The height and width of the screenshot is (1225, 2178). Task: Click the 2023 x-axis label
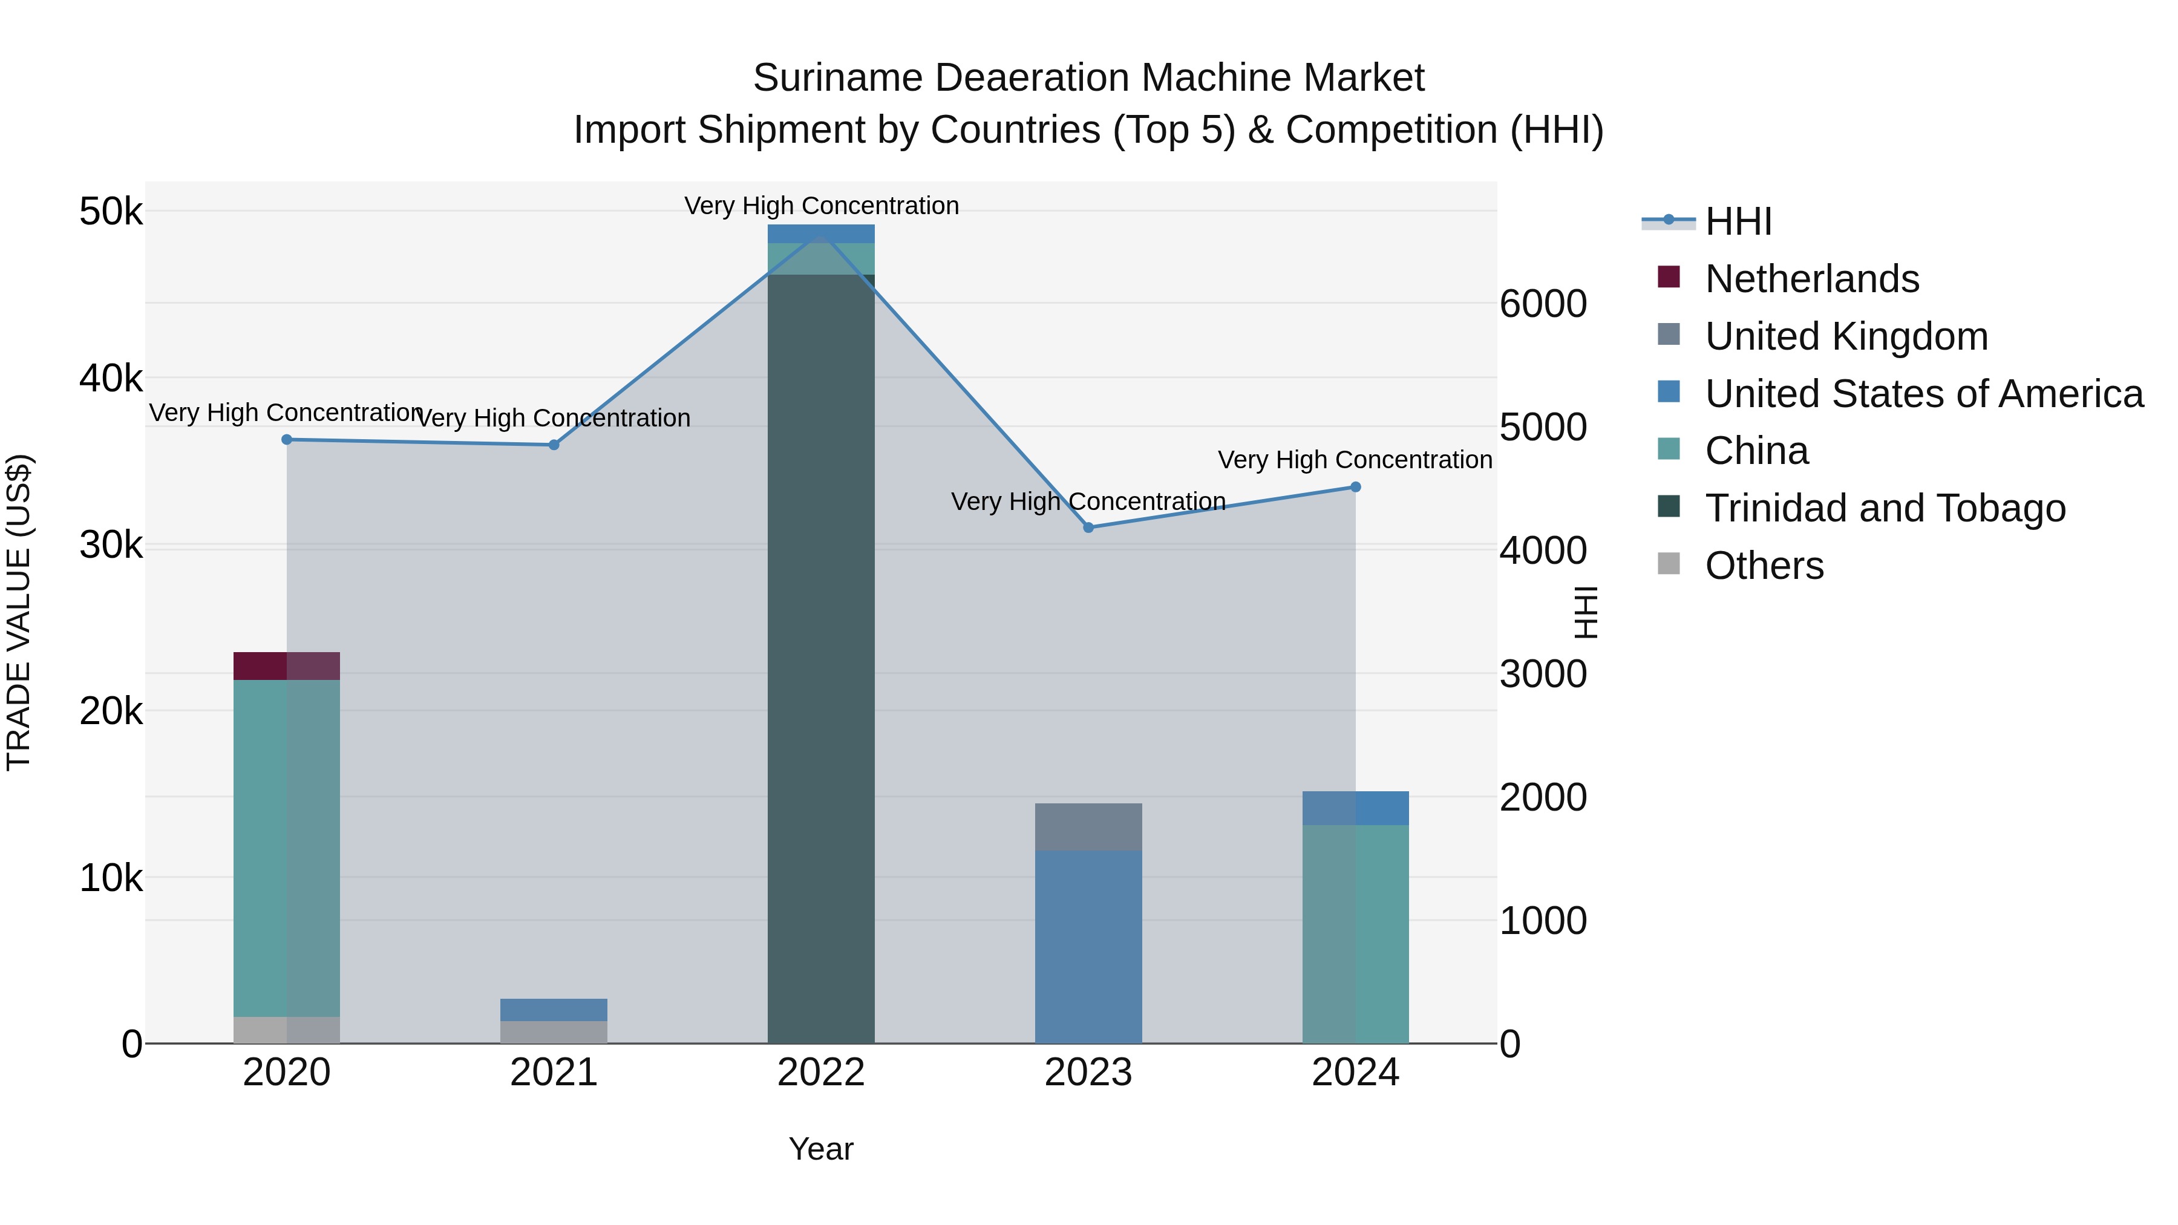1088,1073
